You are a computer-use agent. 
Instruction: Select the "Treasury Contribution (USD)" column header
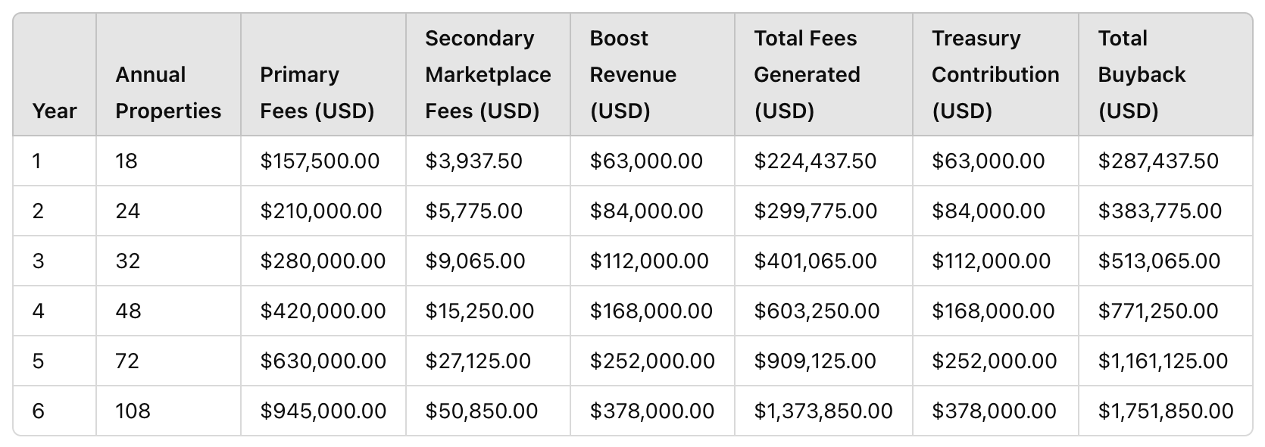pyautogui.click(x=995, y=74)
